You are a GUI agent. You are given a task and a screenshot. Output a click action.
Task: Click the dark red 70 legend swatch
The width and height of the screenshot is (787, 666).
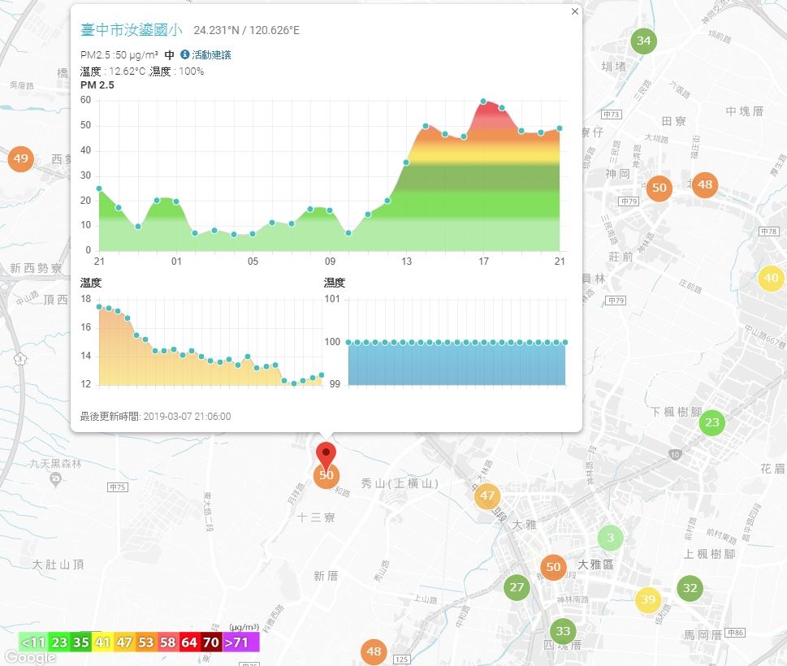tap(211, 642)
